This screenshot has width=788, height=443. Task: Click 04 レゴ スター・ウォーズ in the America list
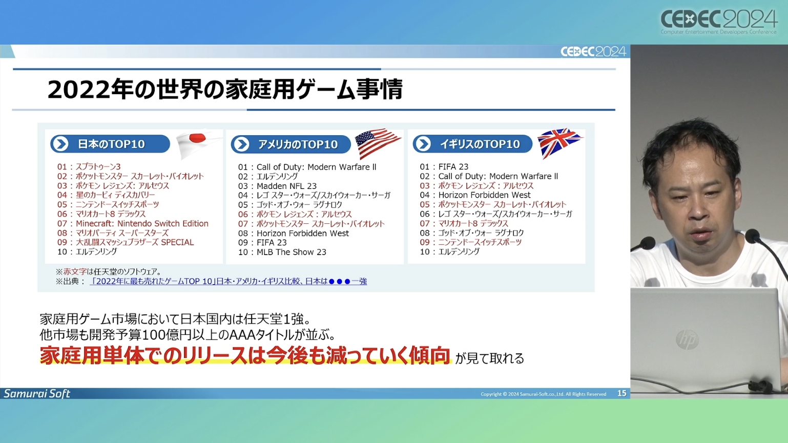tap(314, 195)
